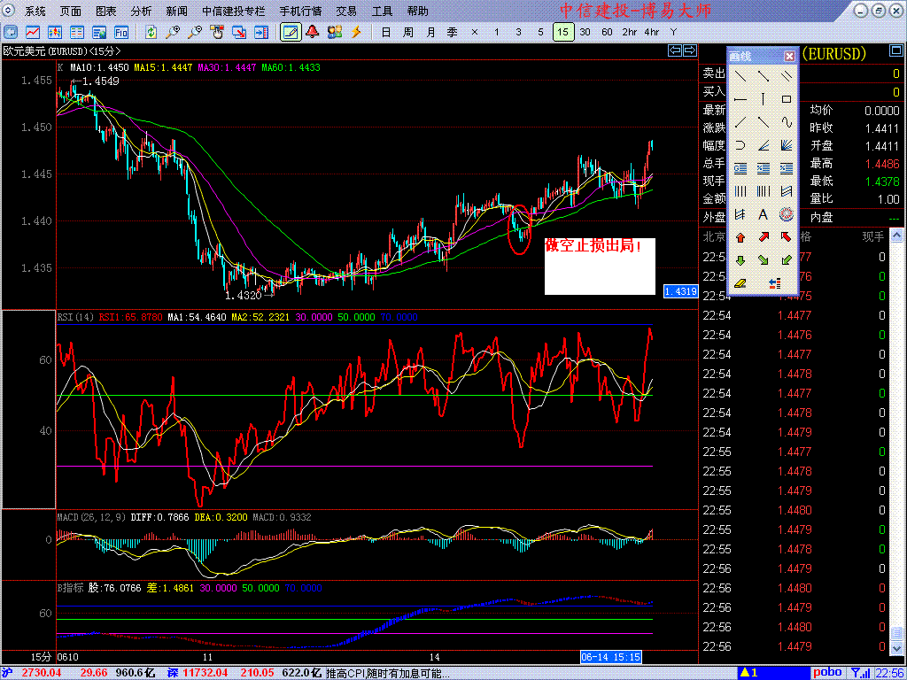Click the lightning bolt toolbar icon
Viewport: 907px width, 680px height.
(357, 32)
